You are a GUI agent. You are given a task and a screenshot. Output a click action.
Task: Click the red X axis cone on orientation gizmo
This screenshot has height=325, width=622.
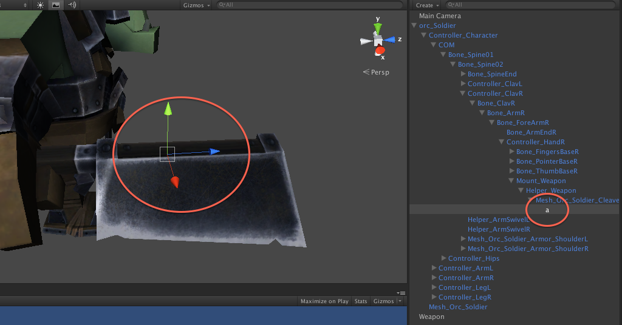point(380,52)
